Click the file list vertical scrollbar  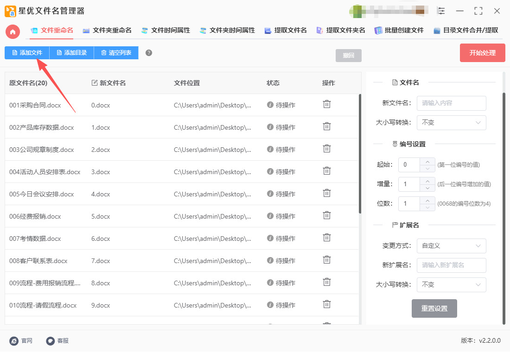tap(360, 153)
